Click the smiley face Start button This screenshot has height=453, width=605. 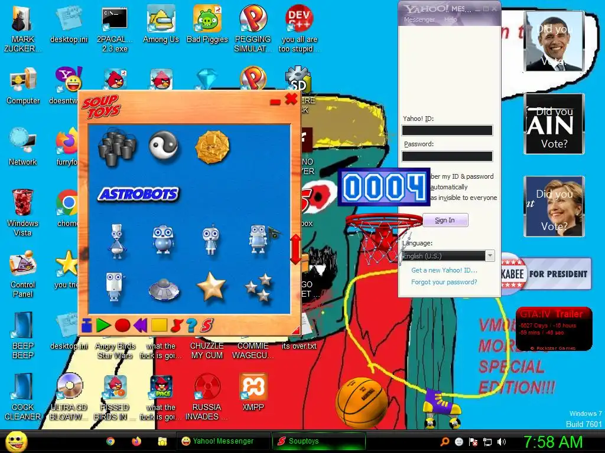click(16, 441)
